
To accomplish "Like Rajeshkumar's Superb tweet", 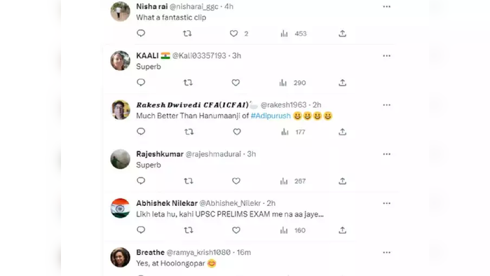I will click(x=236, y=181).
